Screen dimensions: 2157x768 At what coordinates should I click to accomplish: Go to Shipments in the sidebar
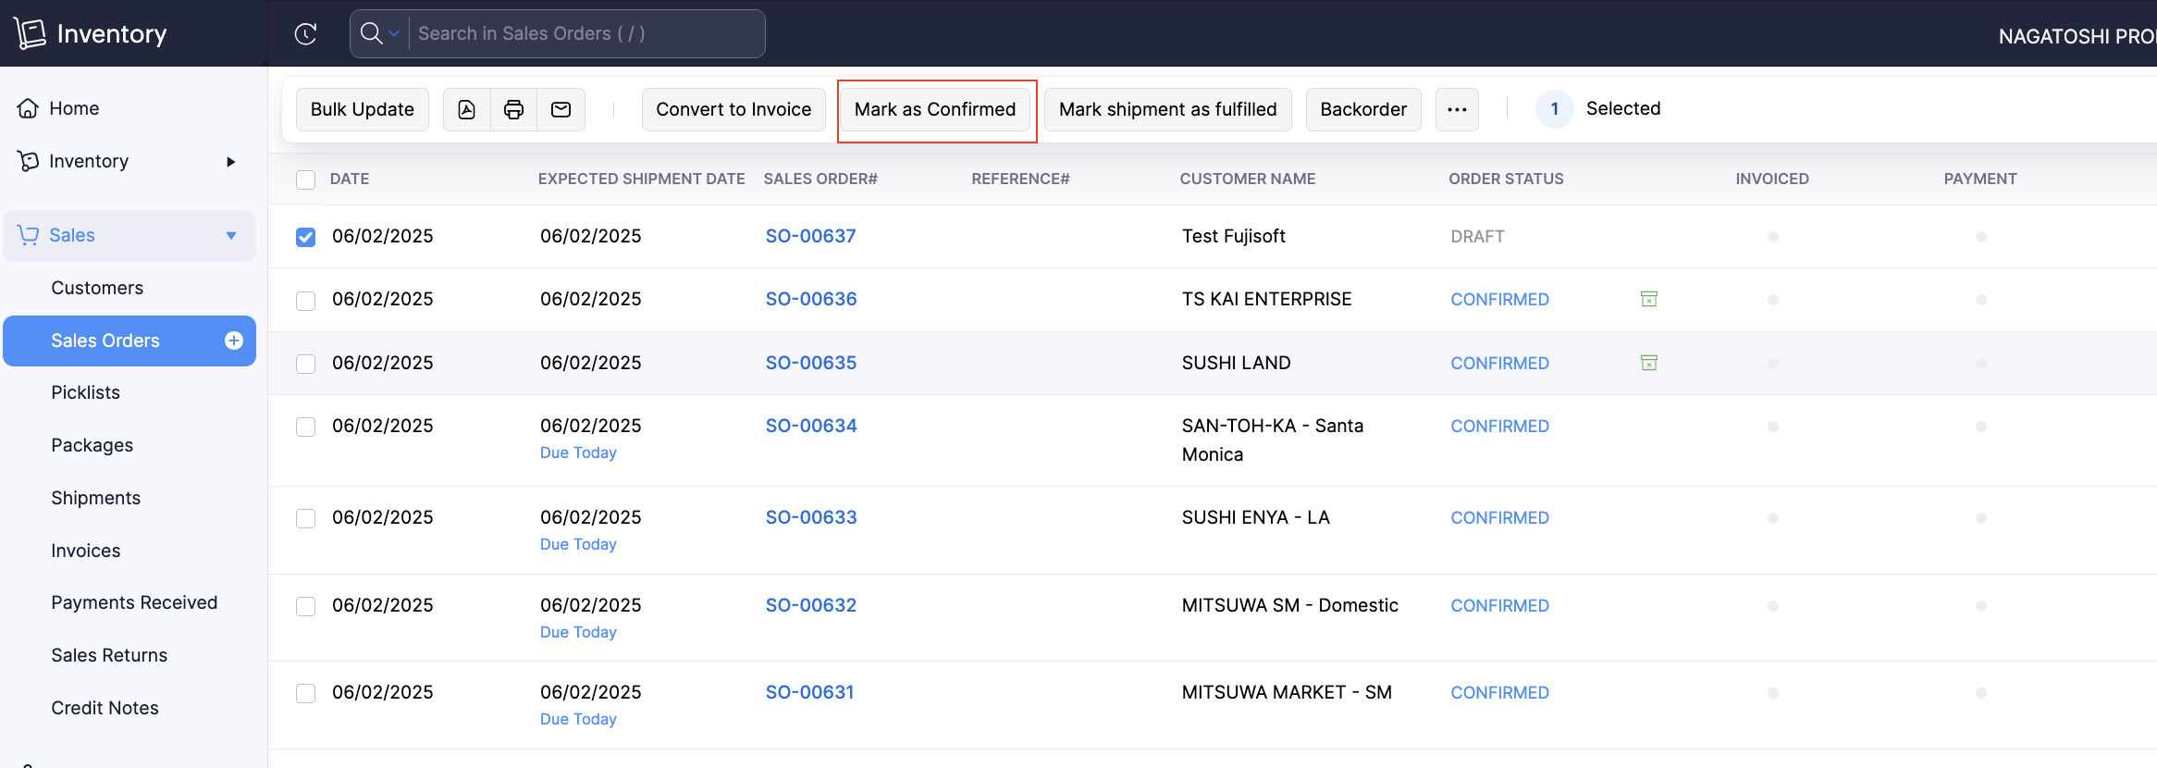tap(96, 498)
